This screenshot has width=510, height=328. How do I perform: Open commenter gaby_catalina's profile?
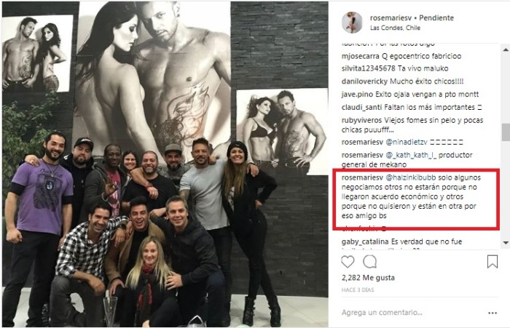[365, 241]
